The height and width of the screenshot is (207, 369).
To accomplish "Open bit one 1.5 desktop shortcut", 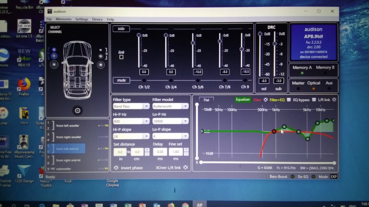I will (24, 29).
